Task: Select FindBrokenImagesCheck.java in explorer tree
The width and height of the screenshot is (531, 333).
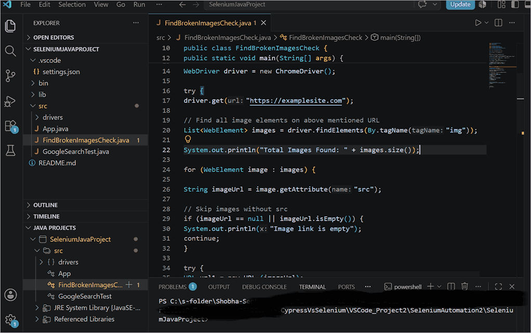Action: coord(86,140)
